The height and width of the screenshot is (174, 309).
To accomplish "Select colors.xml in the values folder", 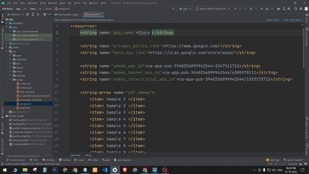I will tap(24, 84).
